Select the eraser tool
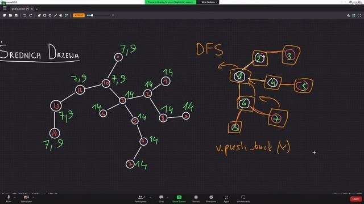364x204 pixels. [61, 15]
